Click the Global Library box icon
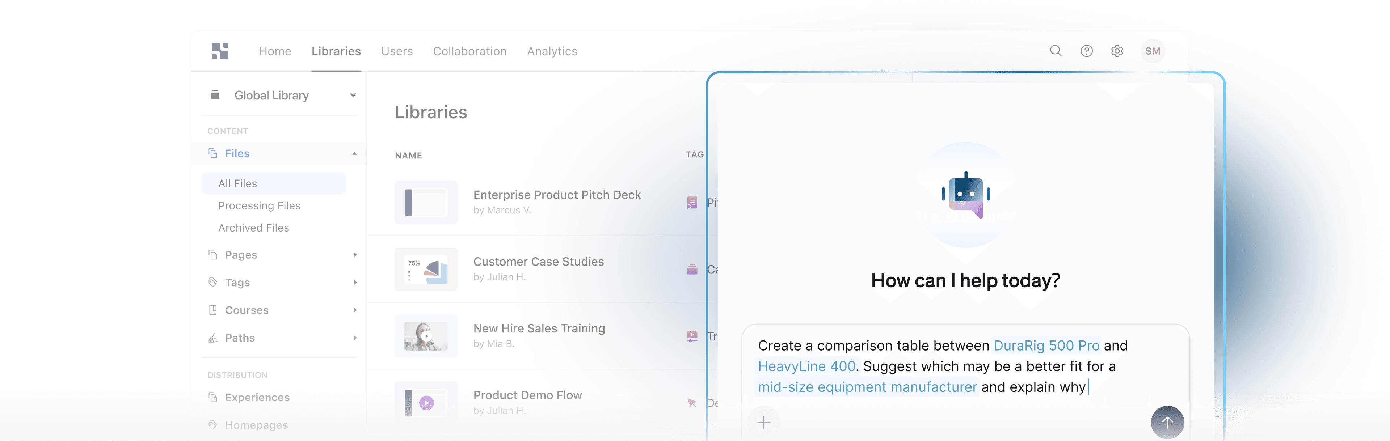Viewport: 1390px width, 441px height. coord(215,95)
